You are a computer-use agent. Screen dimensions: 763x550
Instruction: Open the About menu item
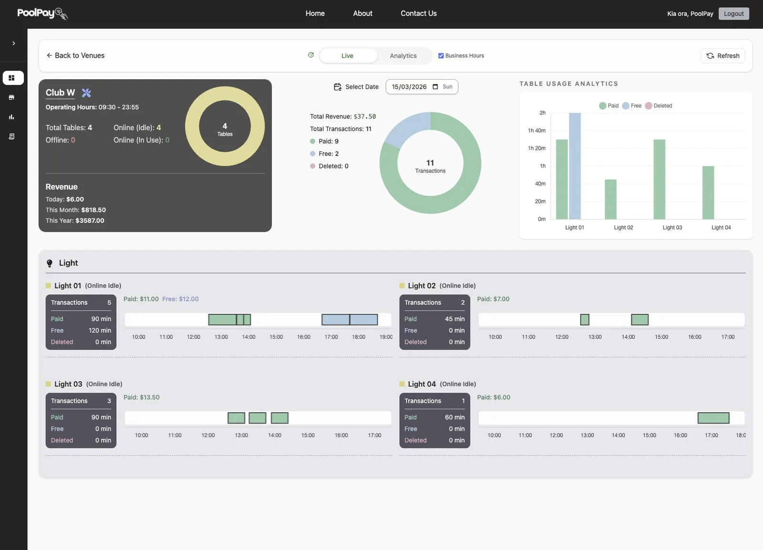363,13
